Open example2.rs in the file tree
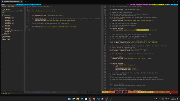 point(9,19)
